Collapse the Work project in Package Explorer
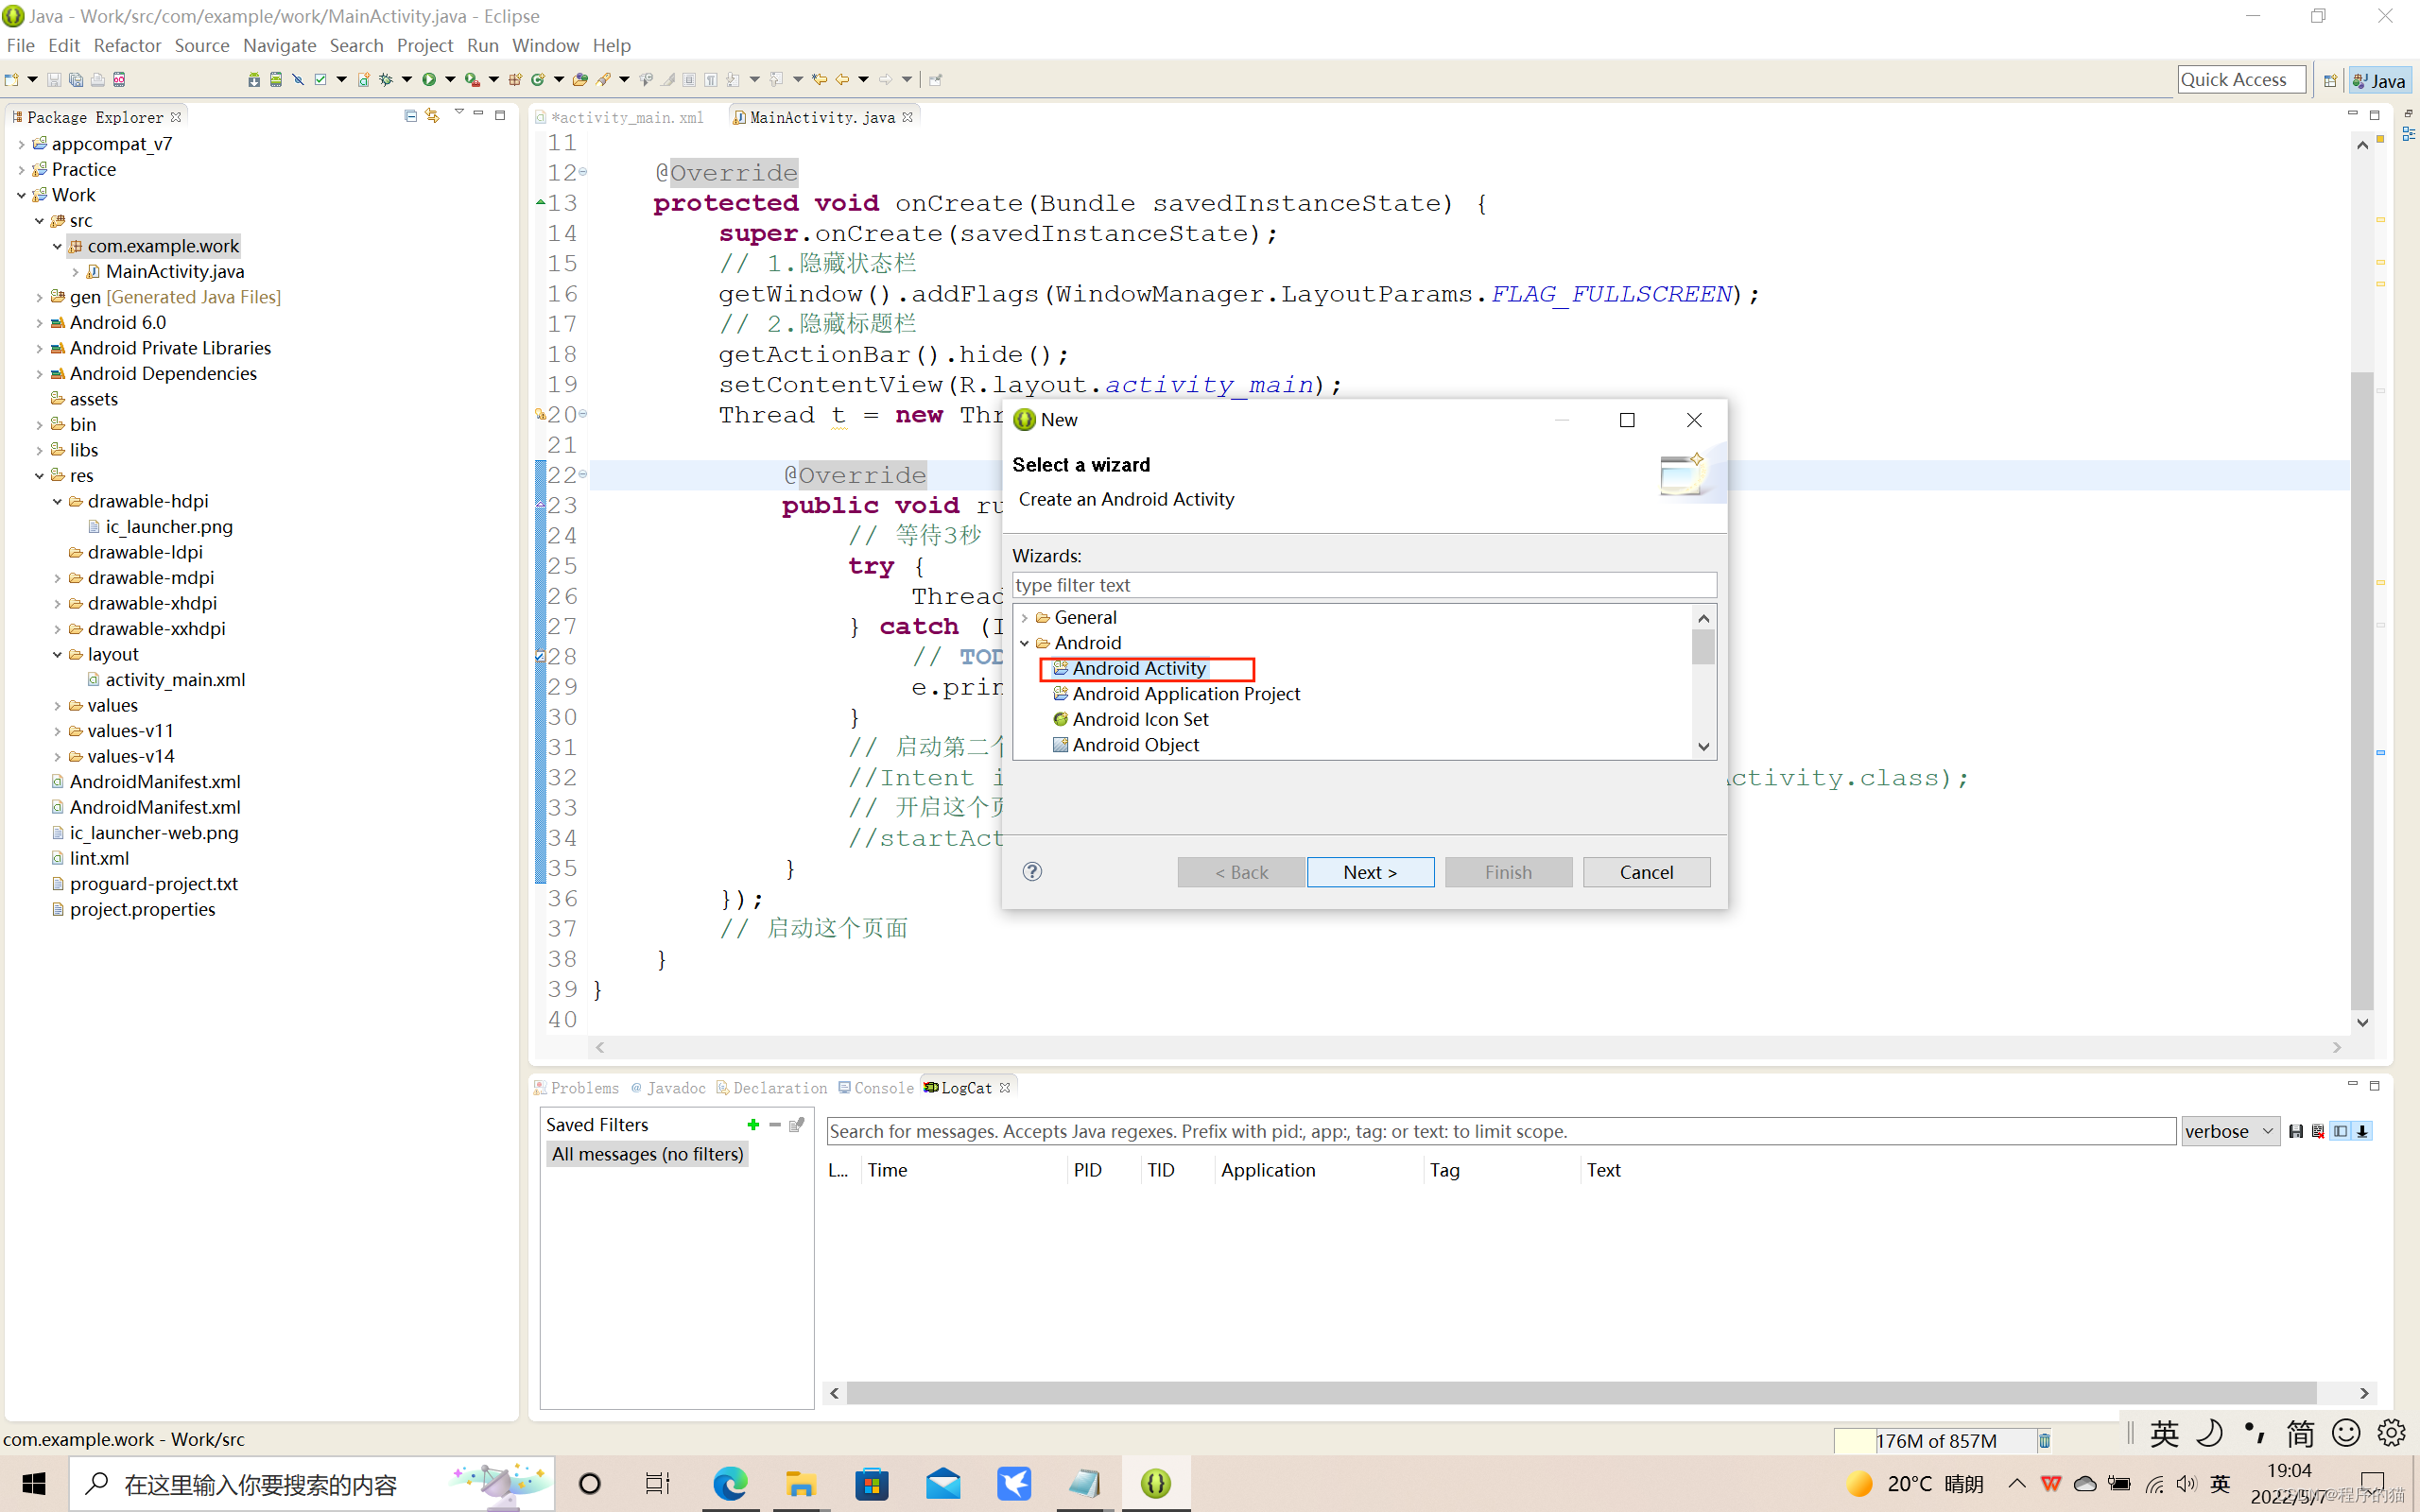The height and width of the screenshot is (1512, 2420). (x=21, y=195)
